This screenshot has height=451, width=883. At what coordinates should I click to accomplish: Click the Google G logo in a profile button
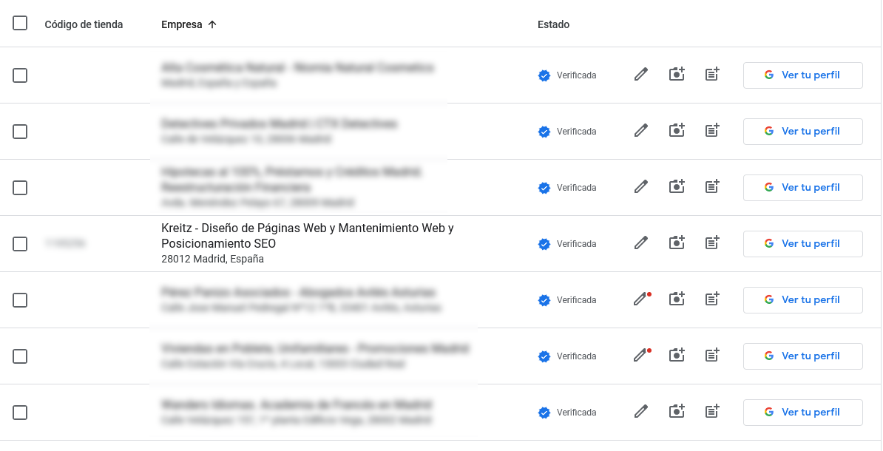(x=769, y=243)
